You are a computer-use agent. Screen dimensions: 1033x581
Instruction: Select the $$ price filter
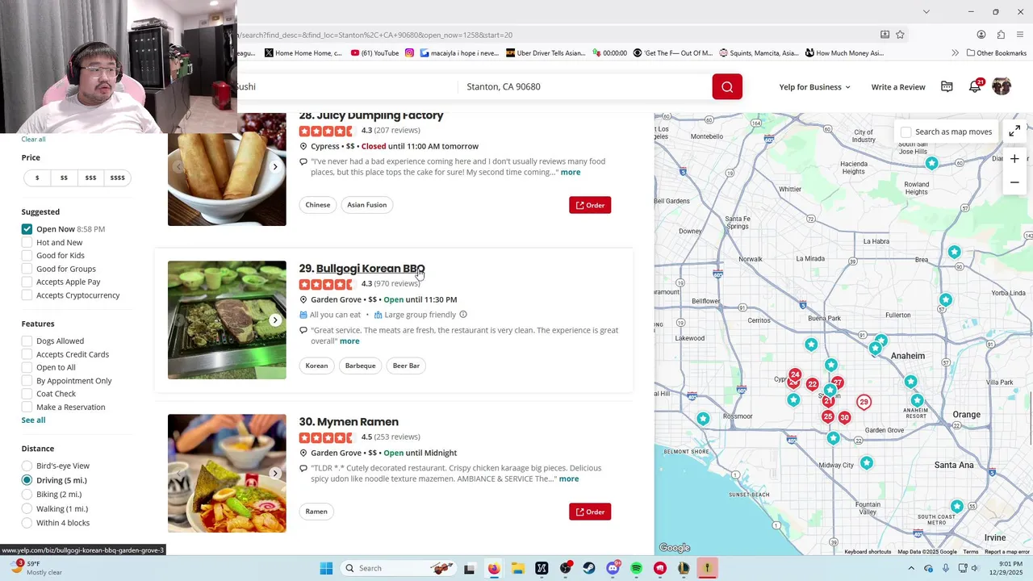tap(64, 178)
